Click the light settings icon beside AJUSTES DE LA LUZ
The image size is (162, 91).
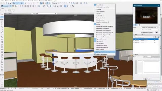point(155,37)
